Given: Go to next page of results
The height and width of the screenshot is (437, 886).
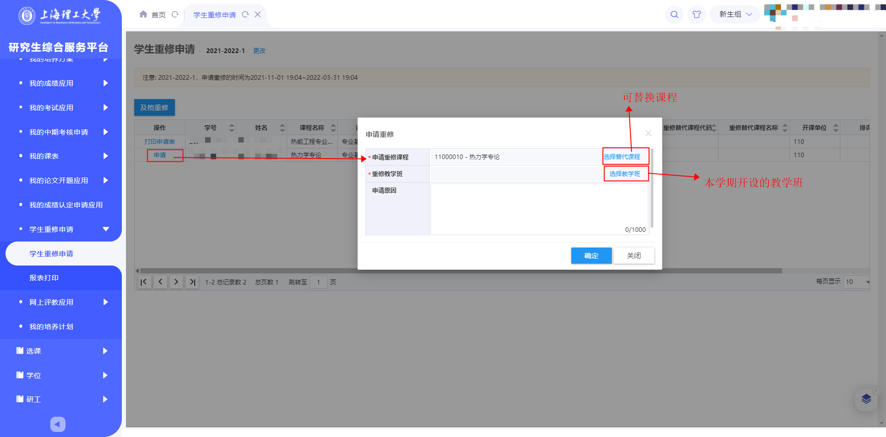Looking at the screenshot, I should (x=176, y=282).
